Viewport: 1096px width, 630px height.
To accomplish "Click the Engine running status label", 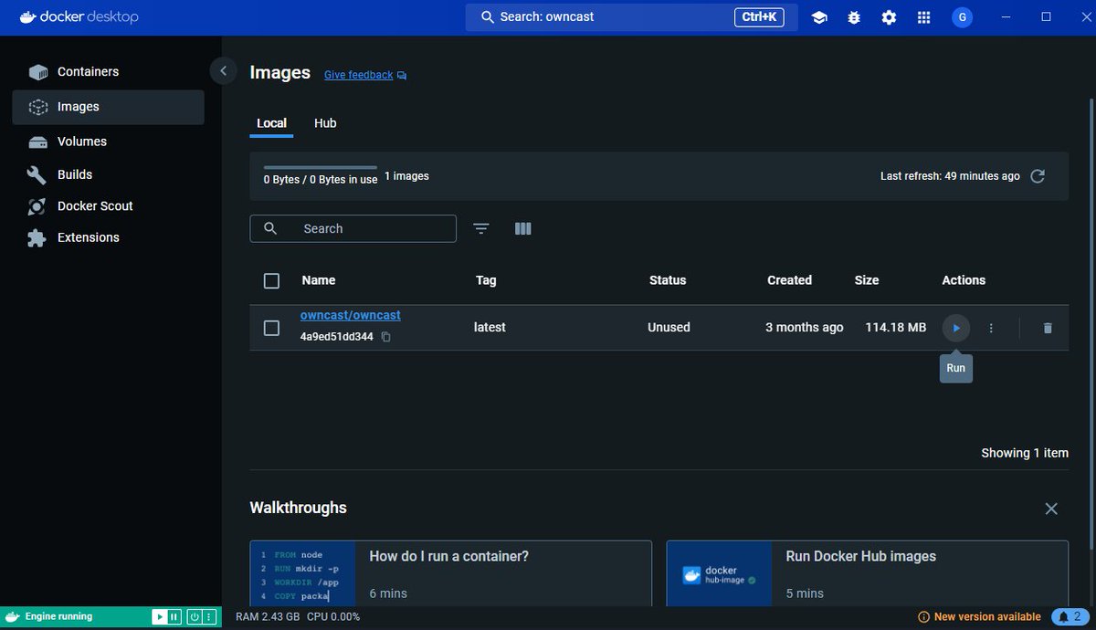I will click(x=58, y=617).
